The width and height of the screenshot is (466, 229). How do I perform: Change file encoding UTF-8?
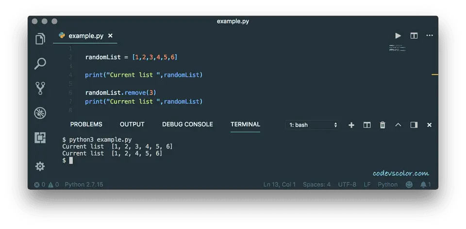point(347,184)
